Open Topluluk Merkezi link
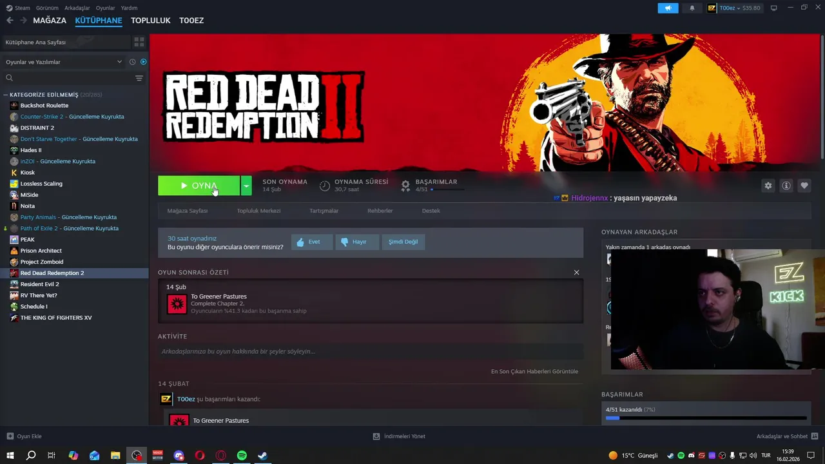 pos(258,211)
